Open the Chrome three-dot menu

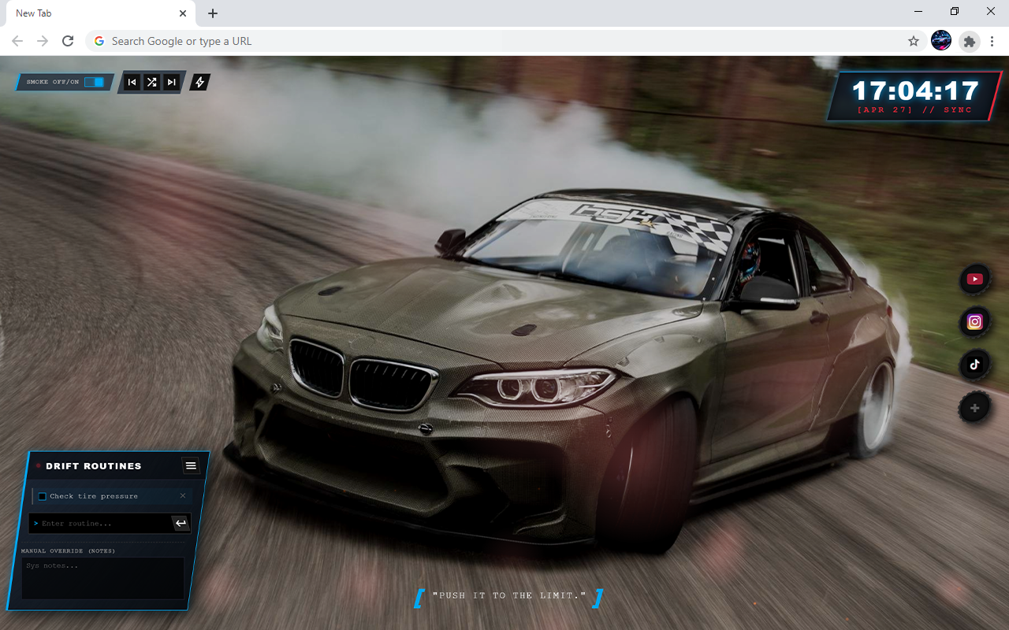992,41
